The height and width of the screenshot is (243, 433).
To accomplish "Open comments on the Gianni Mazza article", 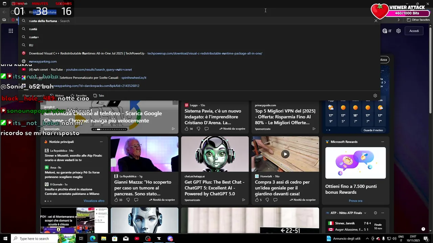I will click(136, 200).
